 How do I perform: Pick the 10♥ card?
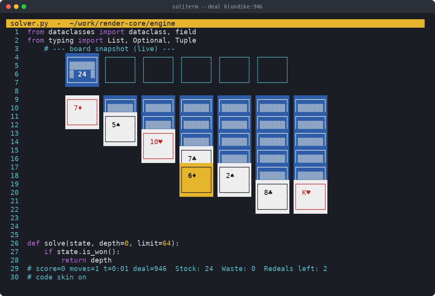point(158,146)
